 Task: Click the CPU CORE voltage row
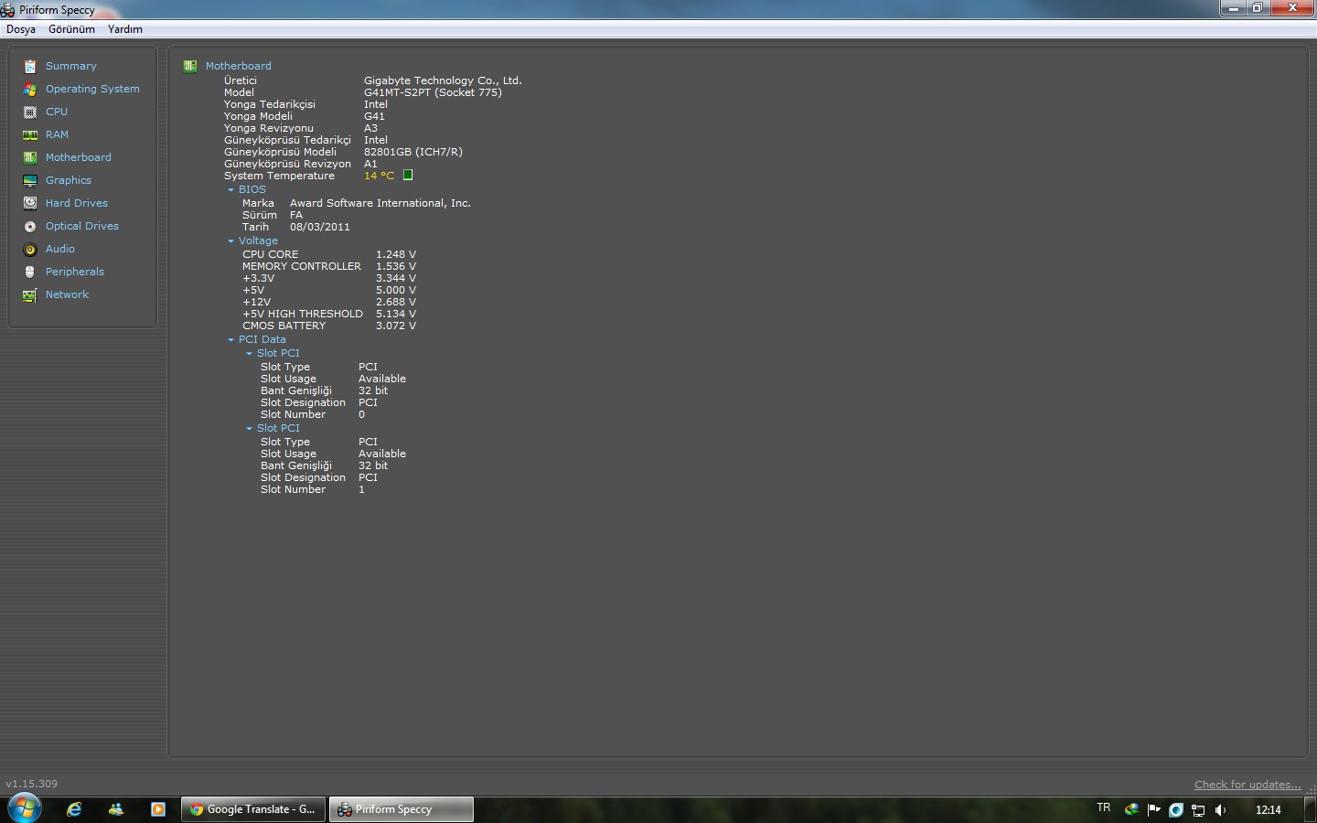(x=329, y=254)
